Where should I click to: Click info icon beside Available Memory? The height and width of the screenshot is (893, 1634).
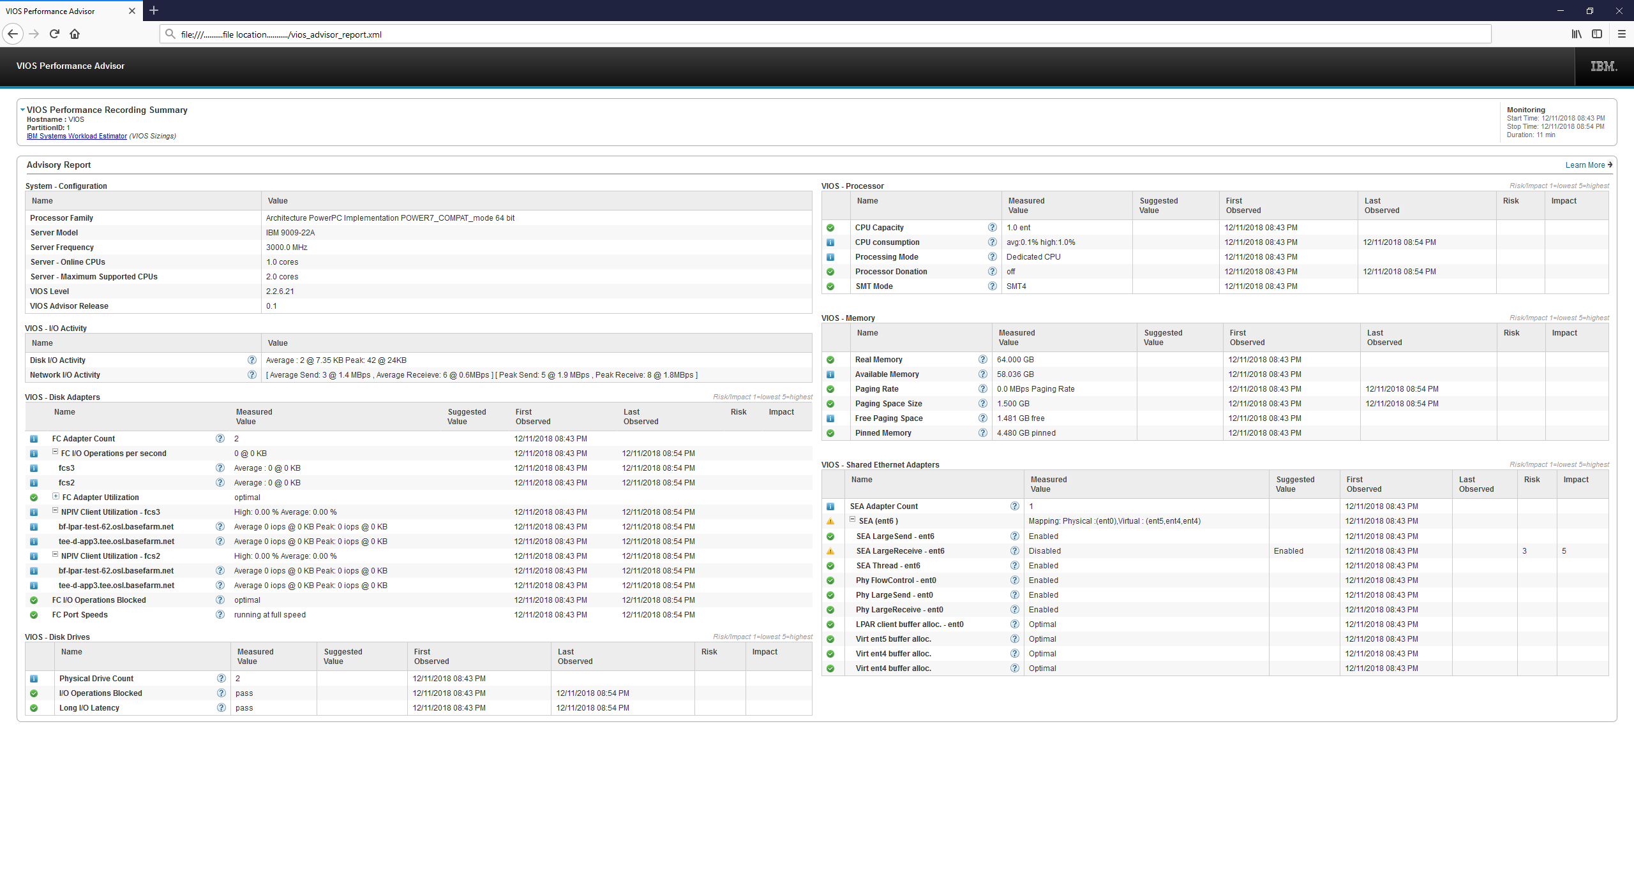point(830,374)
